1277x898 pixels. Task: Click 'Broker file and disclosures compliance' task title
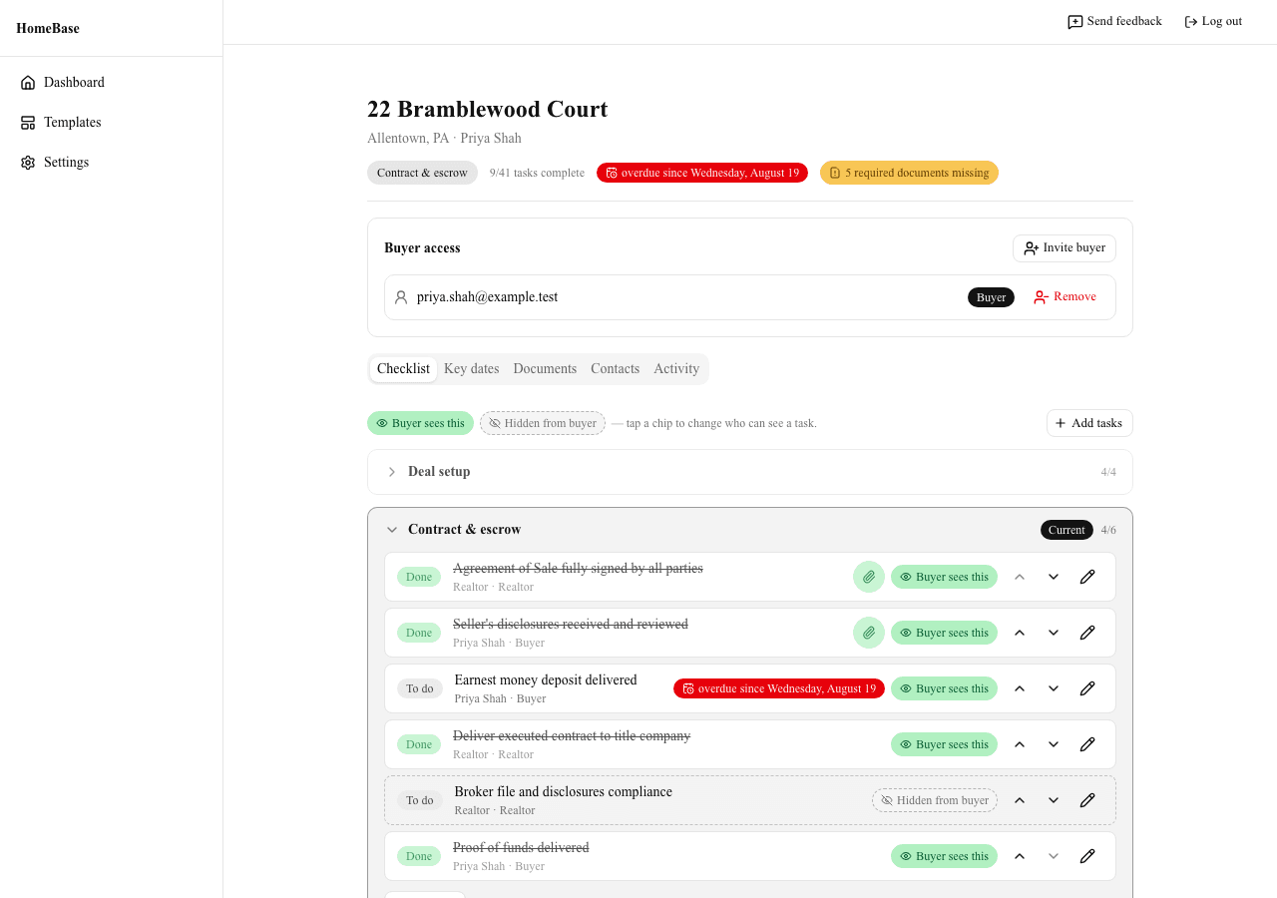coord(563,792)
